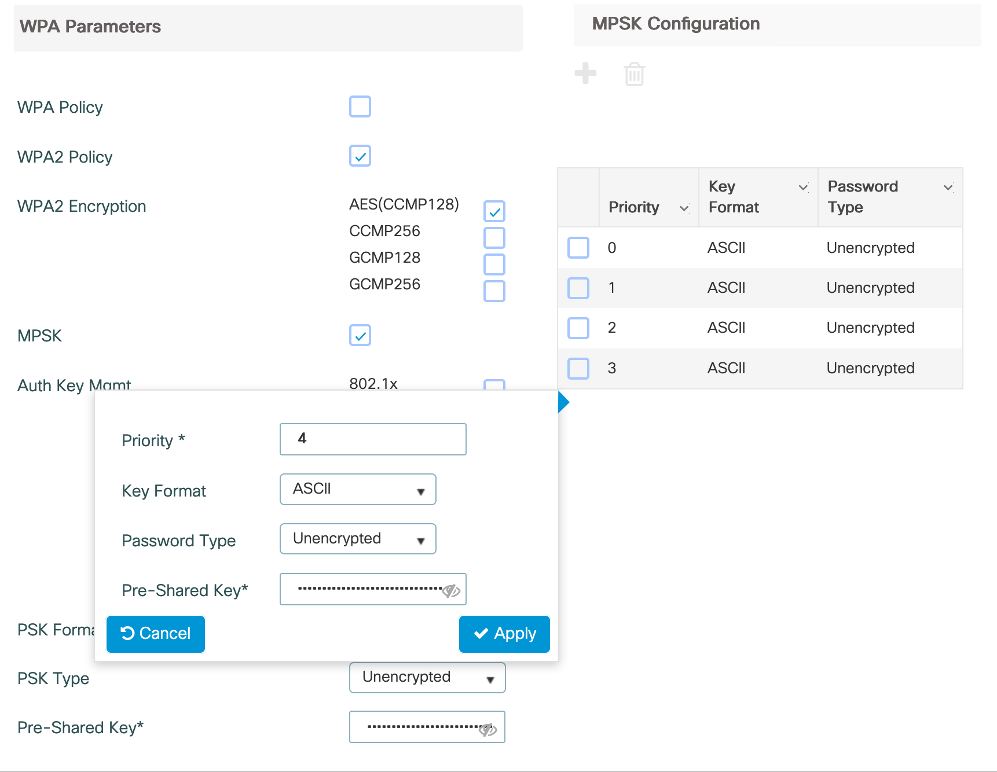Enable 802.1x Auth Key Mgmt
The width and height of the screenshot is (997, 772).
[x=494, y=385]
